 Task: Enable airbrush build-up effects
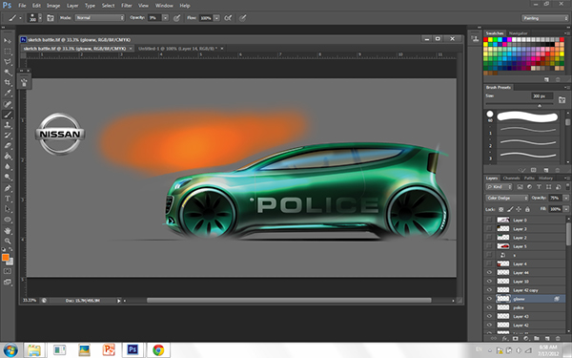coord(228,18)
